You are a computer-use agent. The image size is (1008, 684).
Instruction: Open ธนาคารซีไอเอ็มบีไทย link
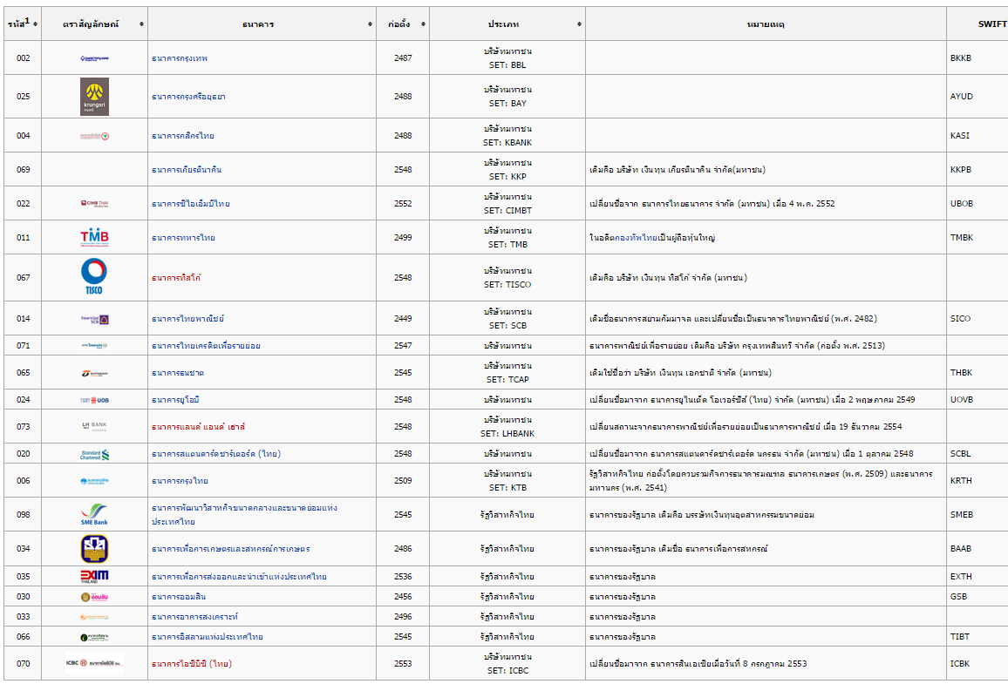click(191, 204)
